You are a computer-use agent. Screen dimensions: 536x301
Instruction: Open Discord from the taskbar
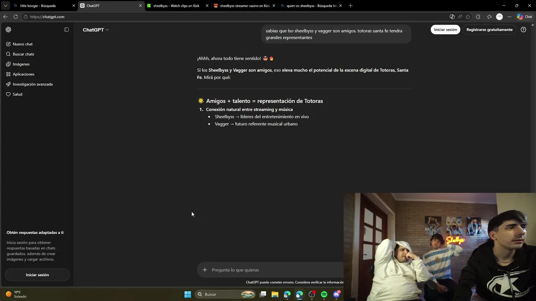(x=336, y=294)
